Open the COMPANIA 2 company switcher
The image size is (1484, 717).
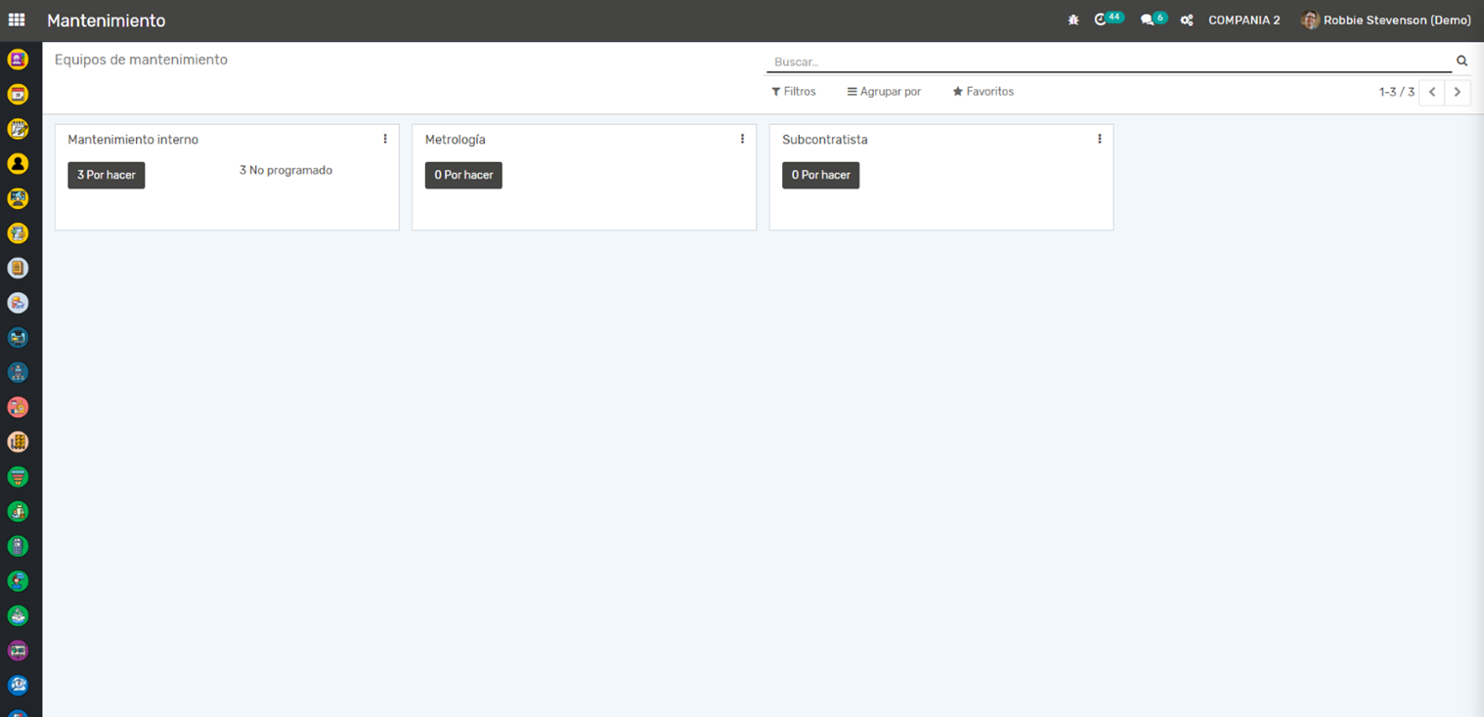click(1244, 20)
